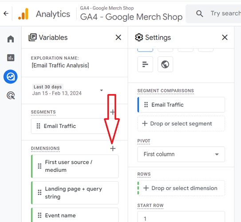241x222 pixels.
Task: Edit the Email Traffic Analysis exploration name
Action: (x=60, y=66)
